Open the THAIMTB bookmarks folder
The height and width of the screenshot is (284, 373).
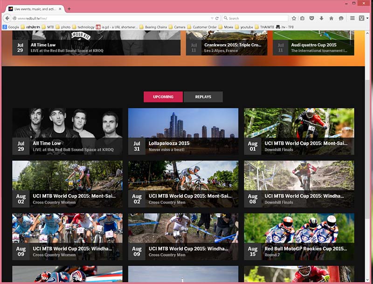coord(264,27)
